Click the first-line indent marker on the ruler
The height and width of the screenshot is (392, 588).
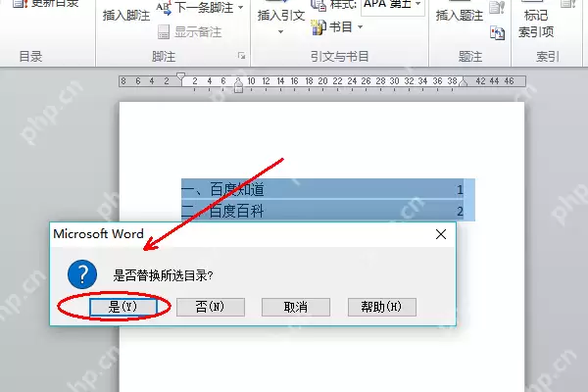click(x=180, y=76)
